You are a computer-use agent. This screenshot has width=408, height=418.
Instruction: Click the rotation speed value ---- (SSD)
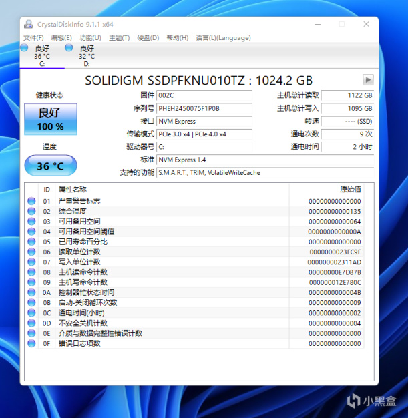coord(347,121)
